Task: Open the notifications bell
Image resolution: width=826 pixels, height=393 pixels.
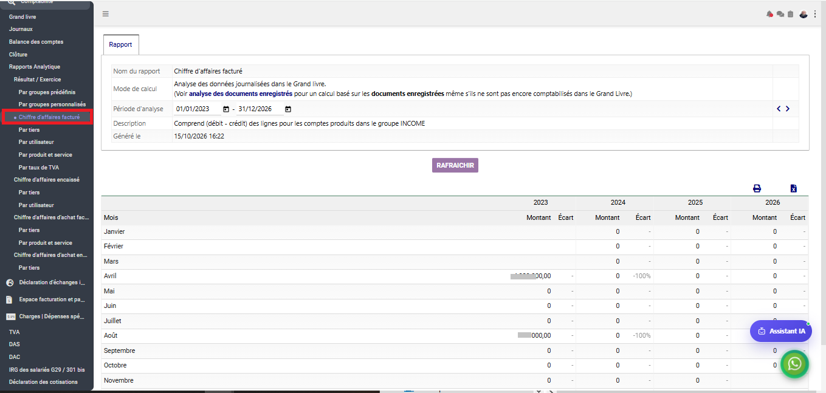Action: point(769,14)
